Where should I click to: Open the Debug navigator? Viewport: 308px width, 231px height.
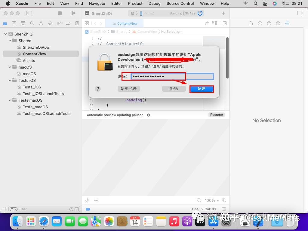pos(59,23)
